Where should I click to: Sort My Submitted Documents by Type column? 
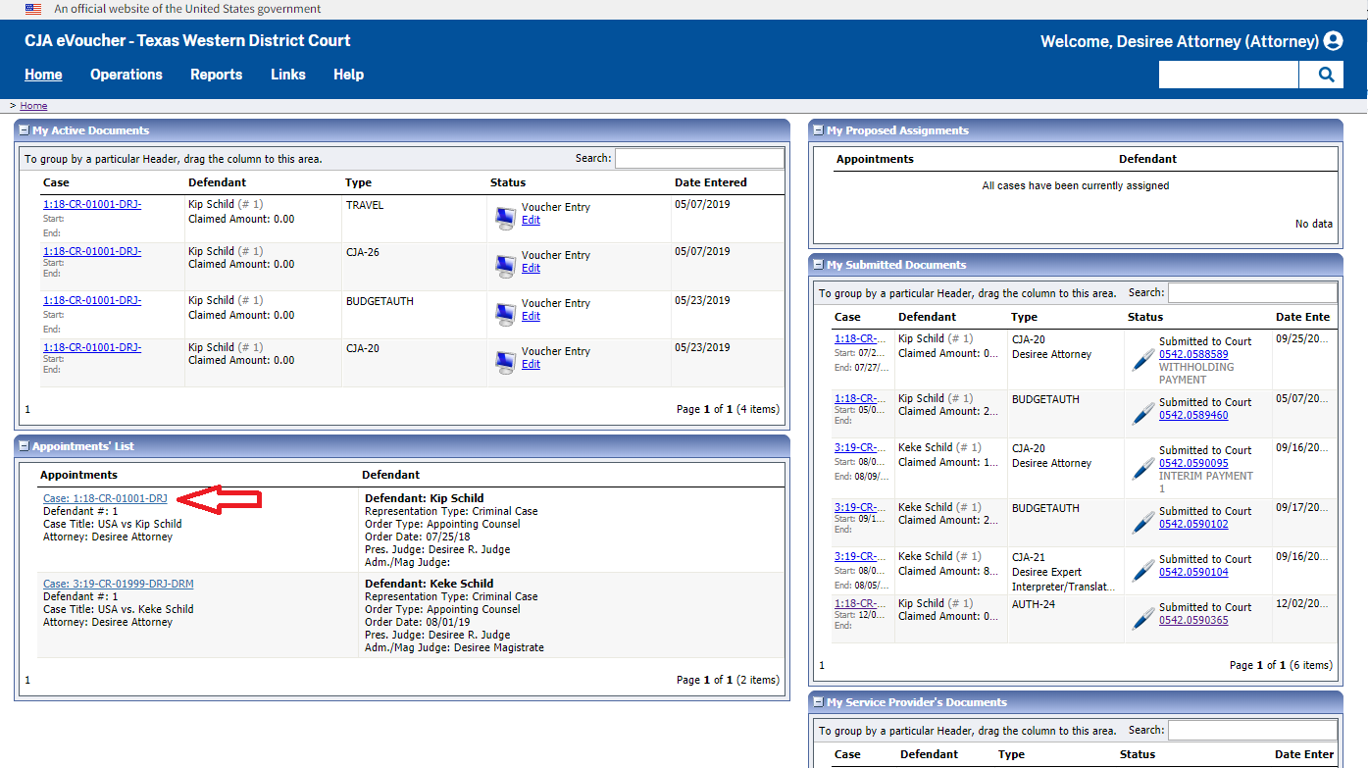1024,317
